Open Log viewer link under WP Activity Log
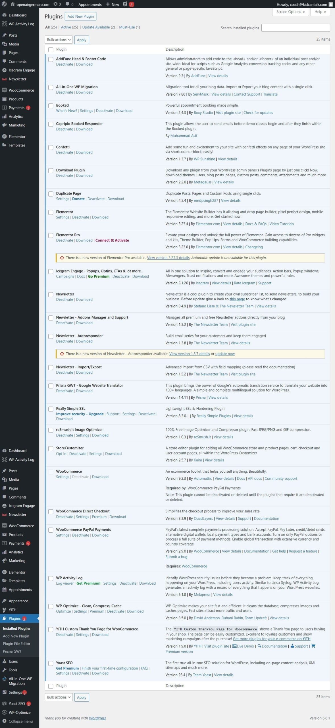 (x=65, y=583)
